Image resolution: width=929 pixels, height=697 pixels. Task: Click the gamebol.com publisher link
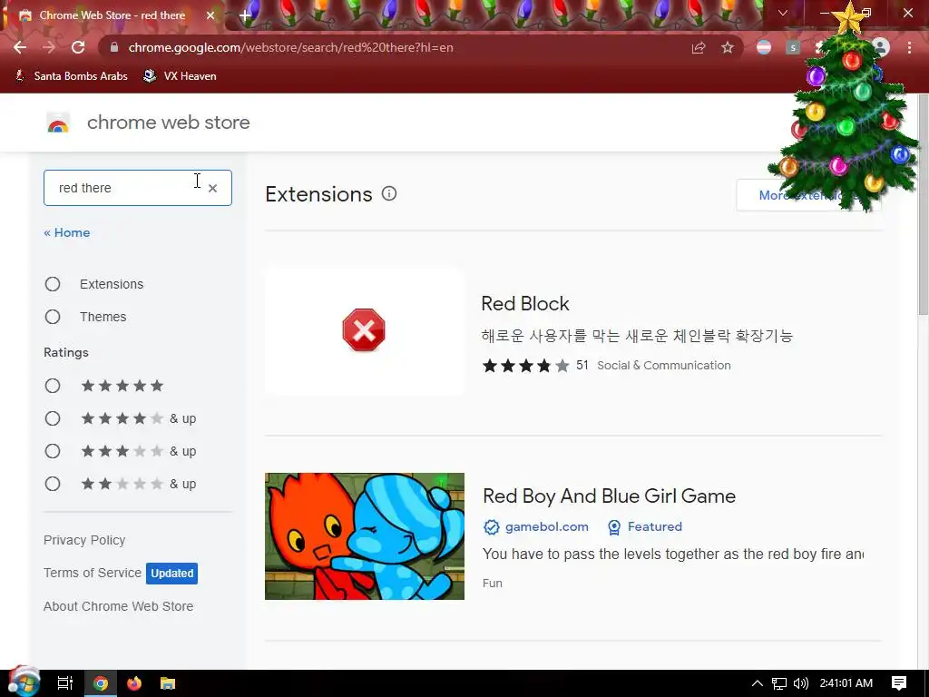(546, 526)
